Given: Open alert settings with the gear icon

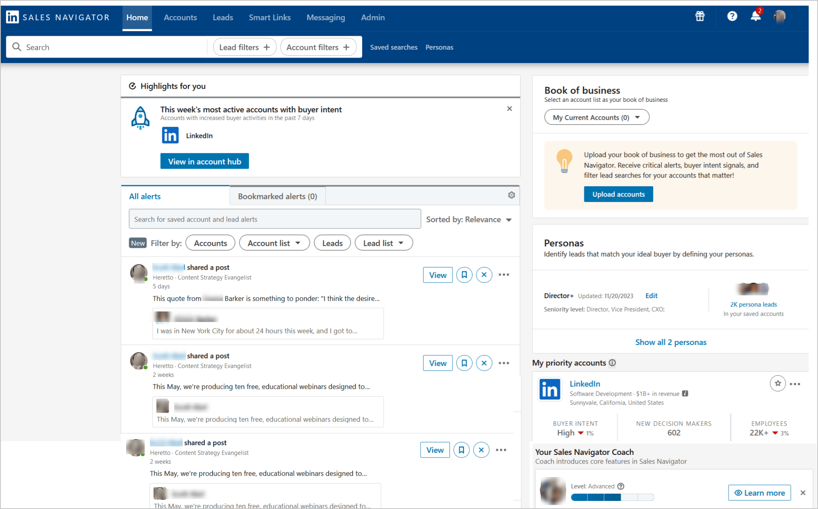Looking at the screenshot, I should coord(511,195).
